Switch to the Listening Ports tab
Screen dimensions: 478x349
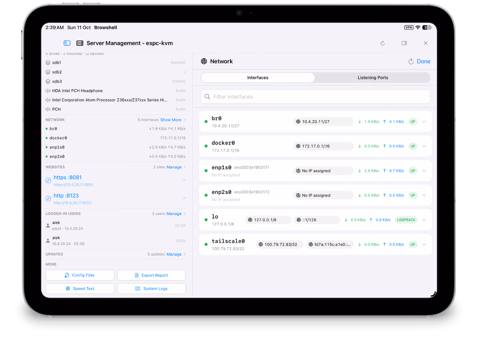pos(373,78)
